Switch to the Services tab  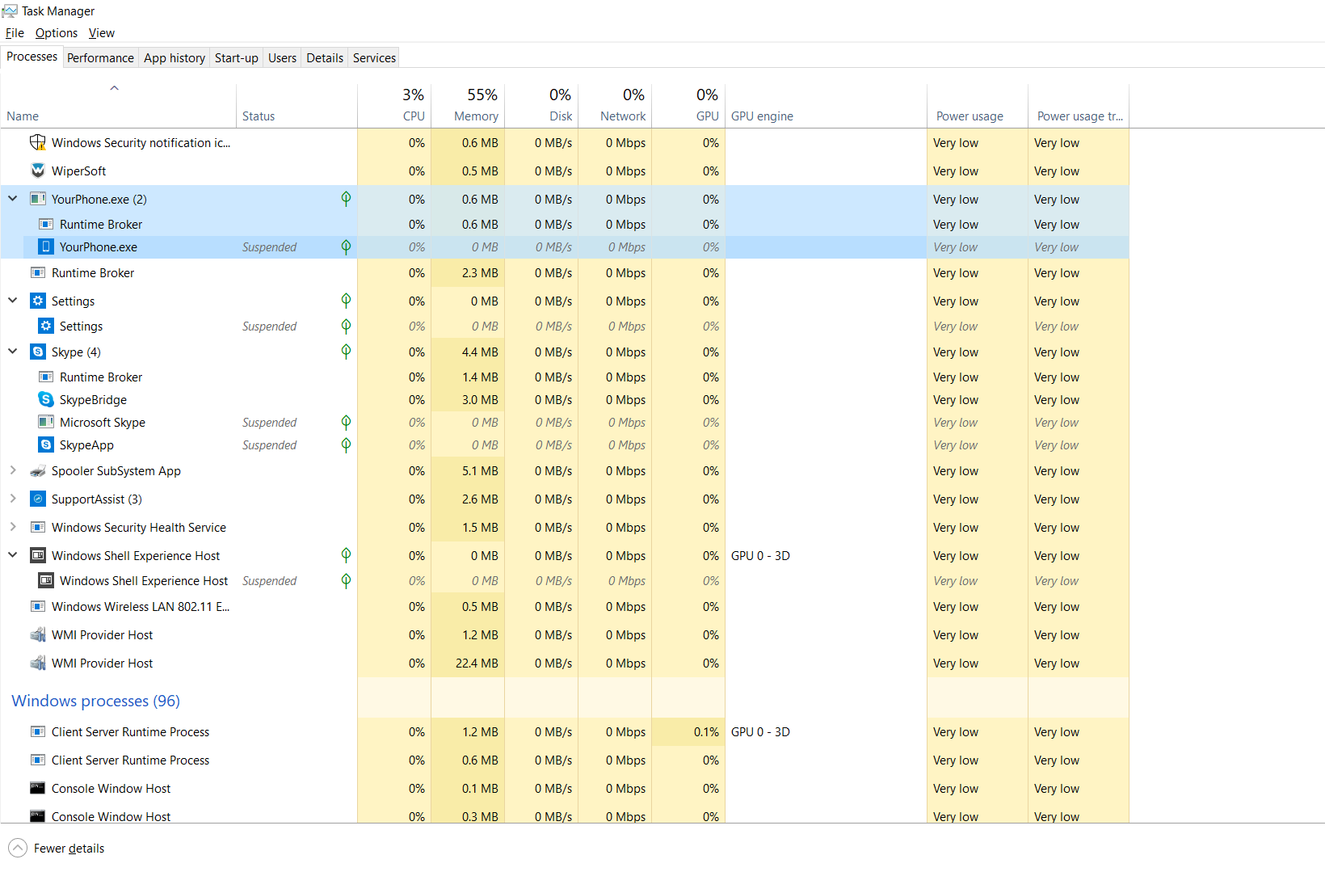pyautogui.click(x=374, y=58)
